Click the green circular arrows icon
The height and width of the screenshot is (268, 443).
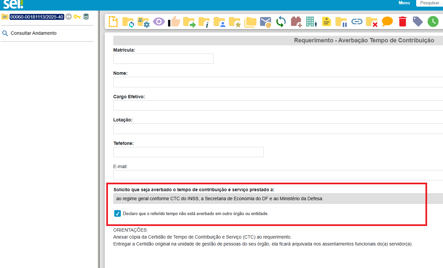click(x=281, y=22)
